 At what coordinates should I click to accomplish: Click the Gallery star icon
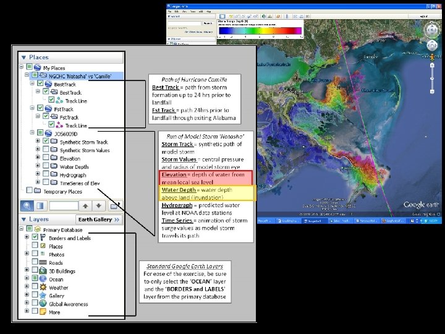click(43, 296)
